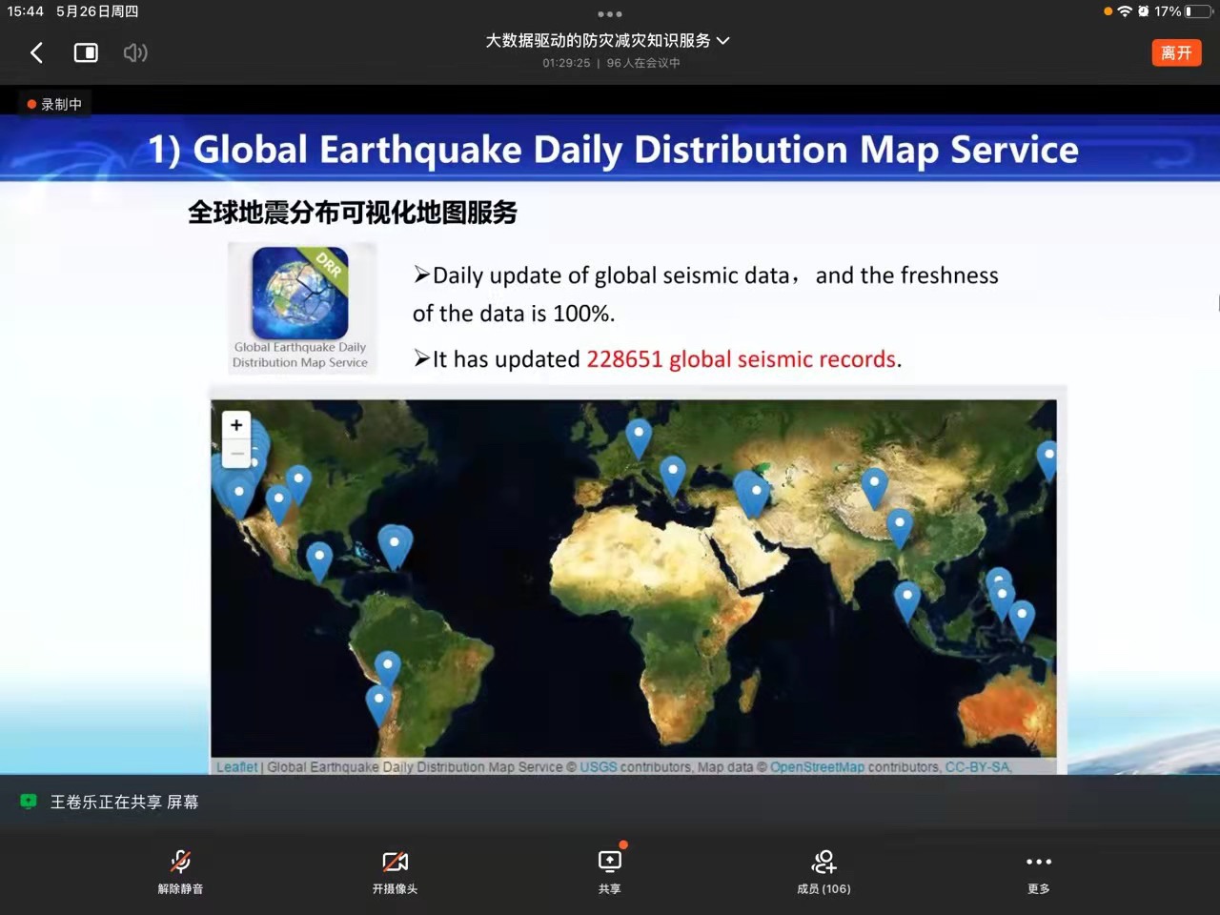Open the 更多 more options menu
Image resolution: width=1220 pixels, height=915 pixels.
click(1038, 871)
